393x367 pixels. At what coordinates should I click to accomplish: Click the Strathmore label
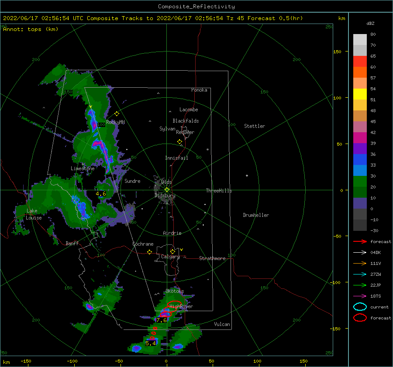pyautogui.click(x=212, y=258)
